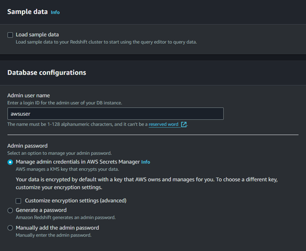This screenshot has height=251, width=306.
Task: Open Info link next to Sample data
Action: click(x=55, y=12)
